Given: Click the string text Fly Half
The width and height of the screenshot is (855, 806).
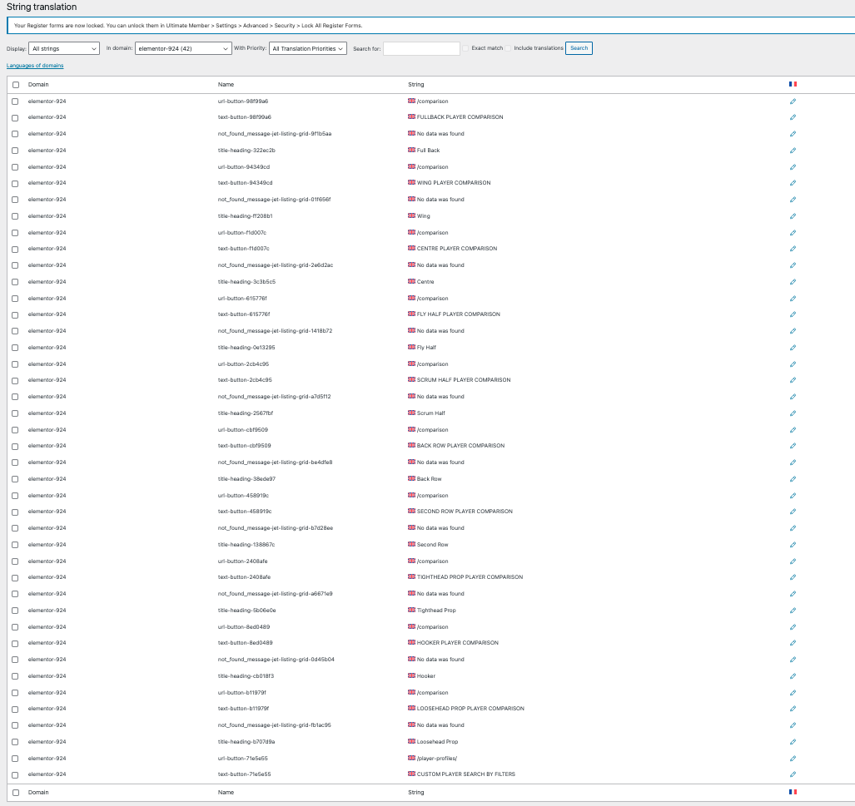Looking at the screenshot, I should (426, 348).
